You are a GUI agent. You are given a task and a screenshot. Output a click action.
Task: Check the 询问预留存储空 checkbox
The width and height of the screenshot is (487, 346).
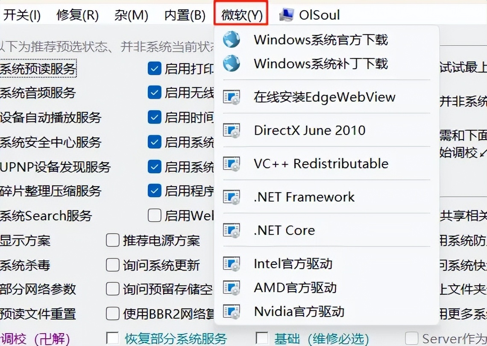(112, 289)
